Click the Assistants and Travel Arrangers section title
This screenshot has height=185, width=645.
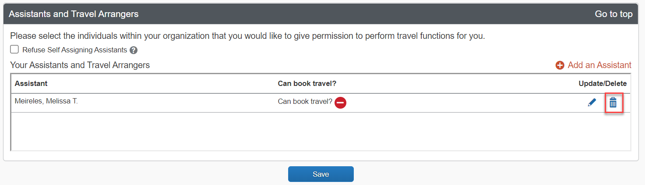click(74, 14)
